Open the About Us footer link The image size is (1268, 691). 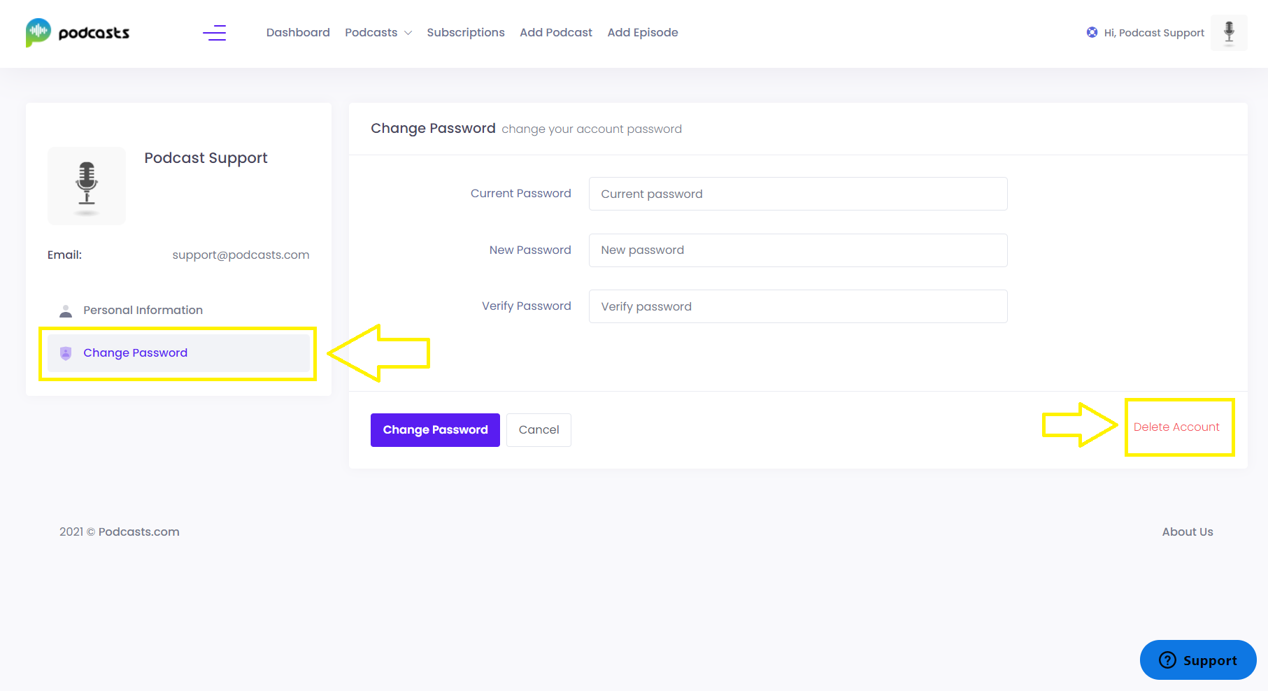(1188, 532)
